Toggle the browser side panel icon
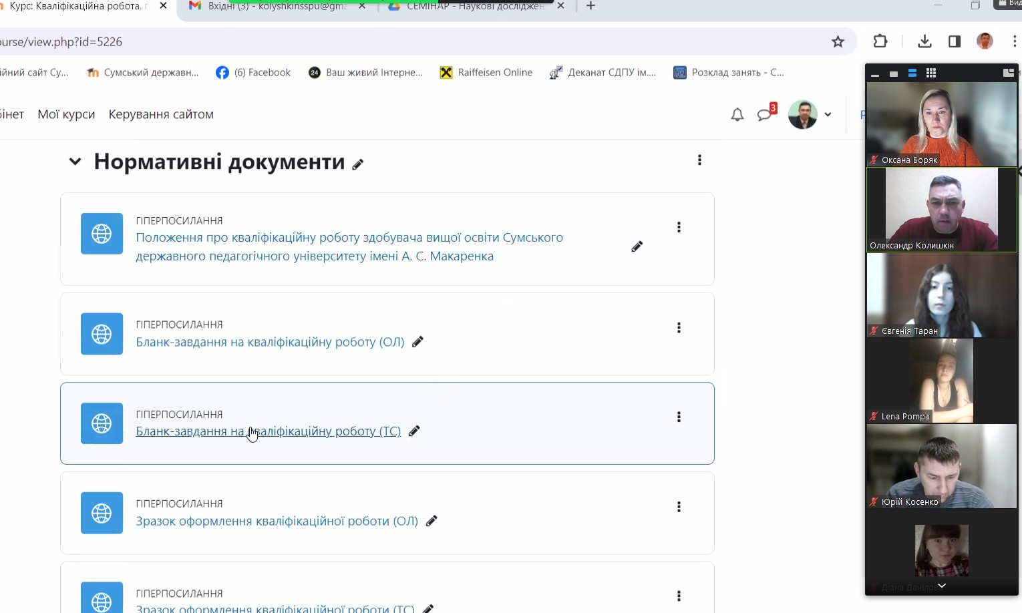Image resolution: width=1022 pixels, height=613 pixels. (954, 41)
